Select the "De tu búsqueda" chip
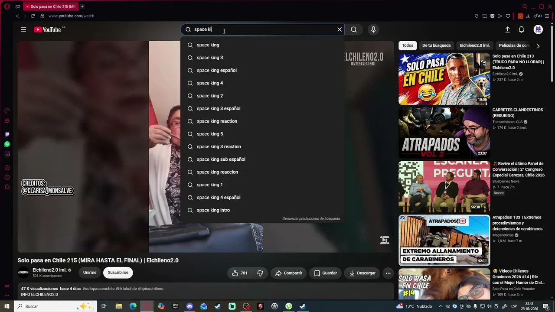 click(x=436, y=45)
